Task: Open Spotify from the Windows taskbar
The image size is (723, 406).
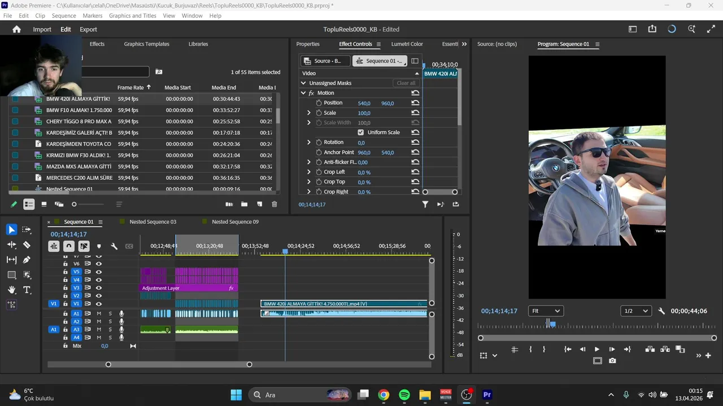Action: [404, 395]
